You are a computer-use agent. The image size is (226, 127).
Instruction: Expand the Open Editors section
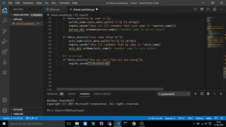(26, 15)
